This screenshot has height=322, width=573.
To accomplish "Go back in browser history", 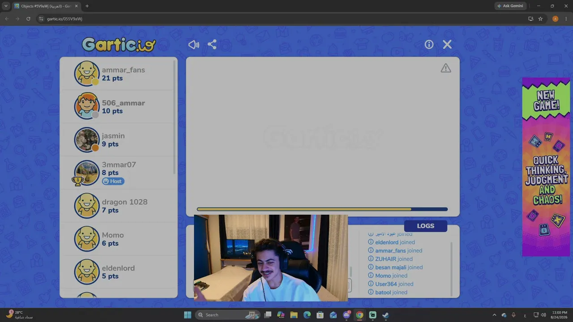I will (x=7, y=19).
